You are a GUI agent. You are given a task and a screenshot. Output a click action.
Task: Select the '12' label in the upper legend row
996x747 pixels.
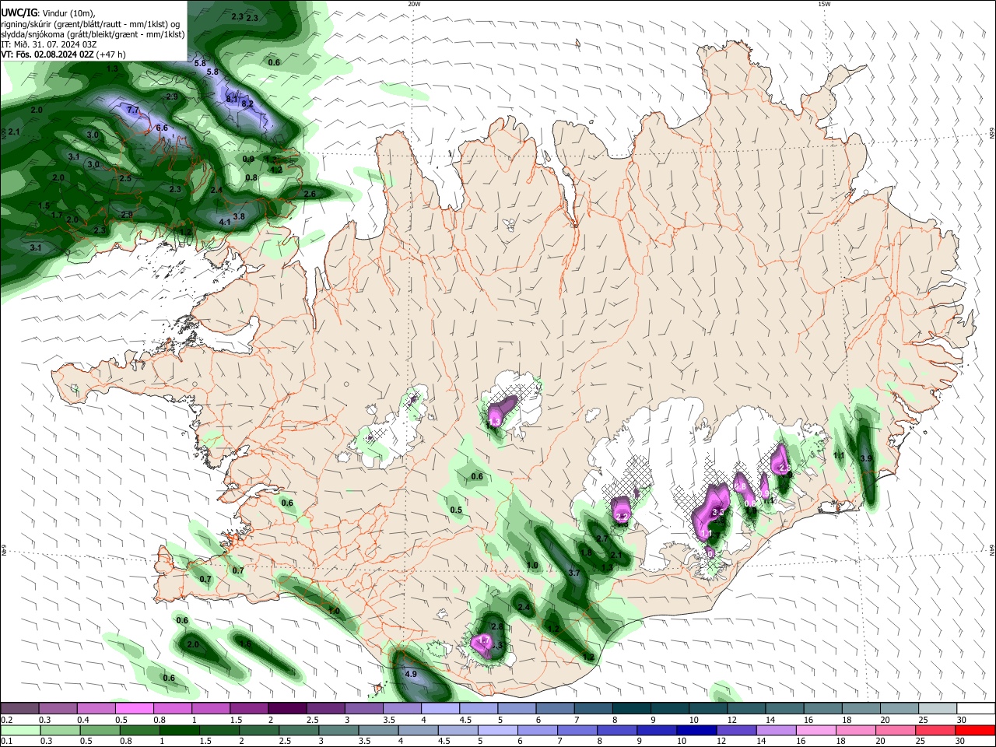click(732, 720)
